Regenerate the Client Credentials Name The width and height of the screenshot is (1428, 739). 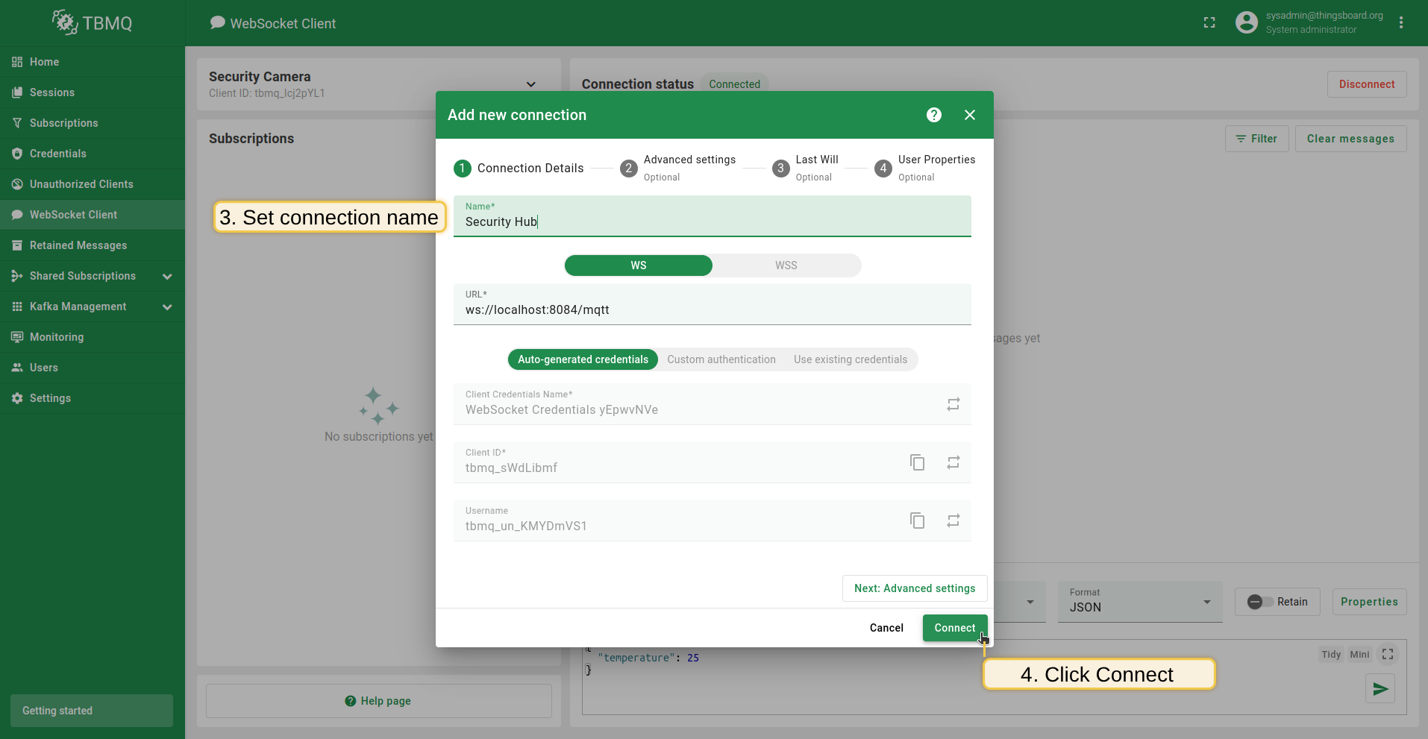click(953, 404)
